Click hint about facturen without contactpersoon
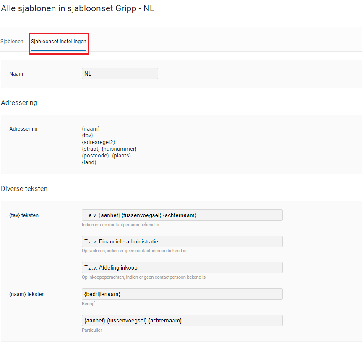Screen dimensions: 362x348 pos(134,251)
